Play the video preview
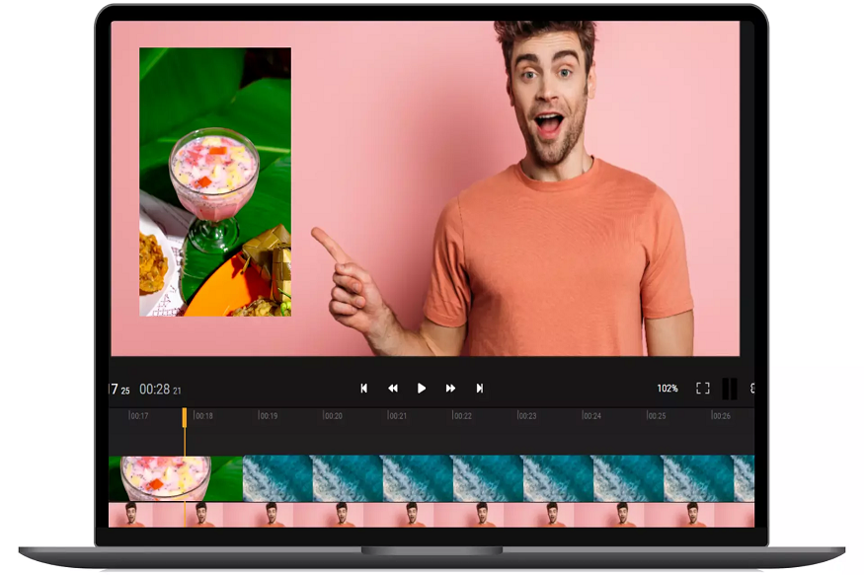The image size is (864, 575). pyautogui.click(x=422, y=389)
